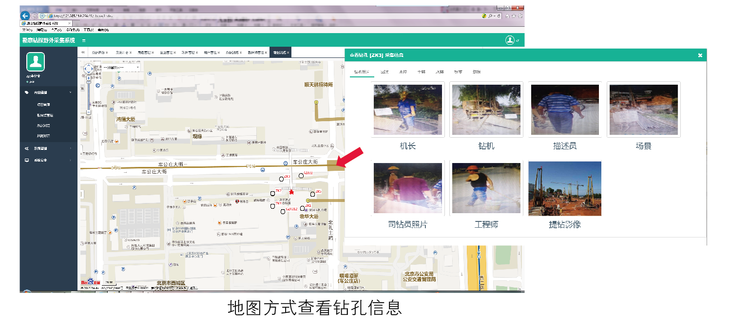Open the 提钻影像 video thumbnail
This screenshot has width=730, height=328.
pyautogui.click(x=565, y=188)
